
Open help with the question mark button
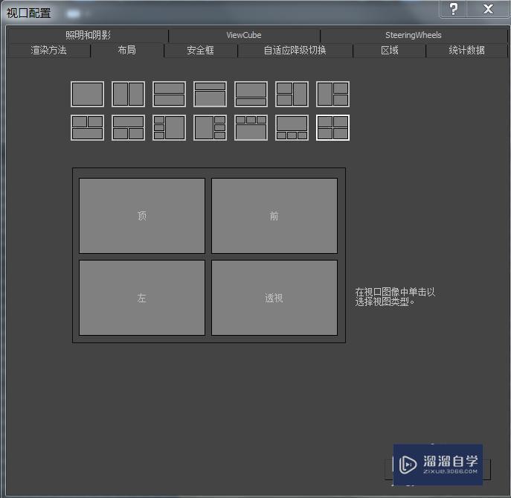453,9
